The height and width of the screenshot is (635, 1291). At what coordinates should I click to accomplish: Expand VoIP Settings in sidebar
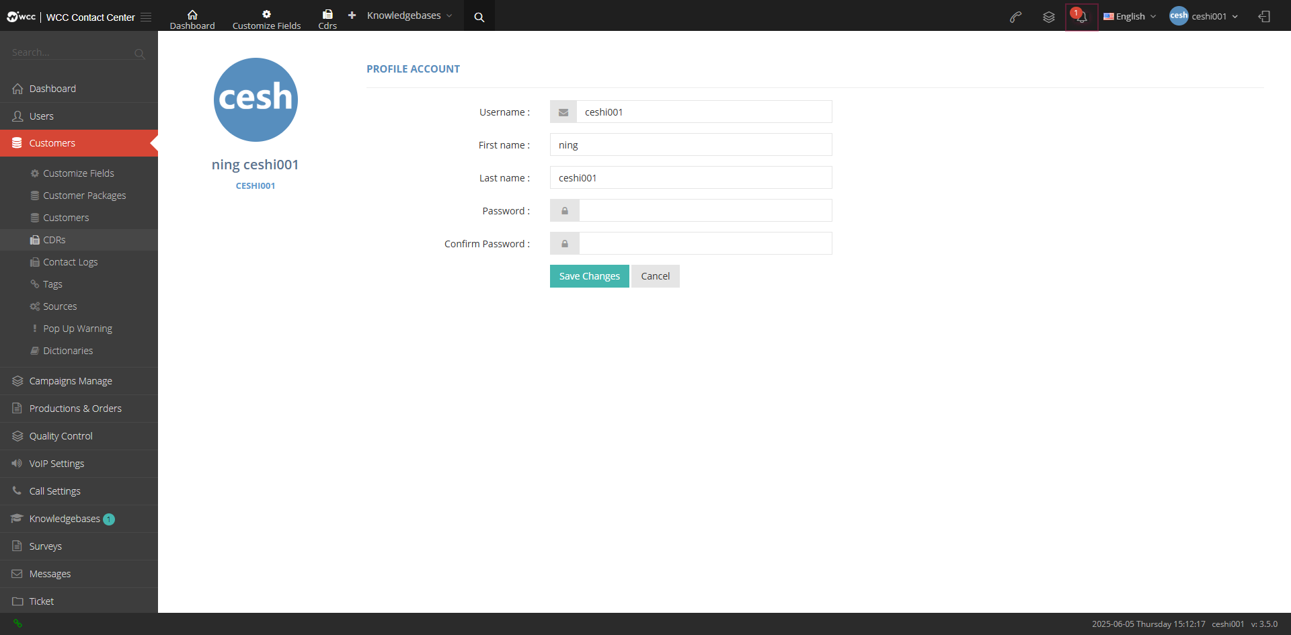pos(79,464)
